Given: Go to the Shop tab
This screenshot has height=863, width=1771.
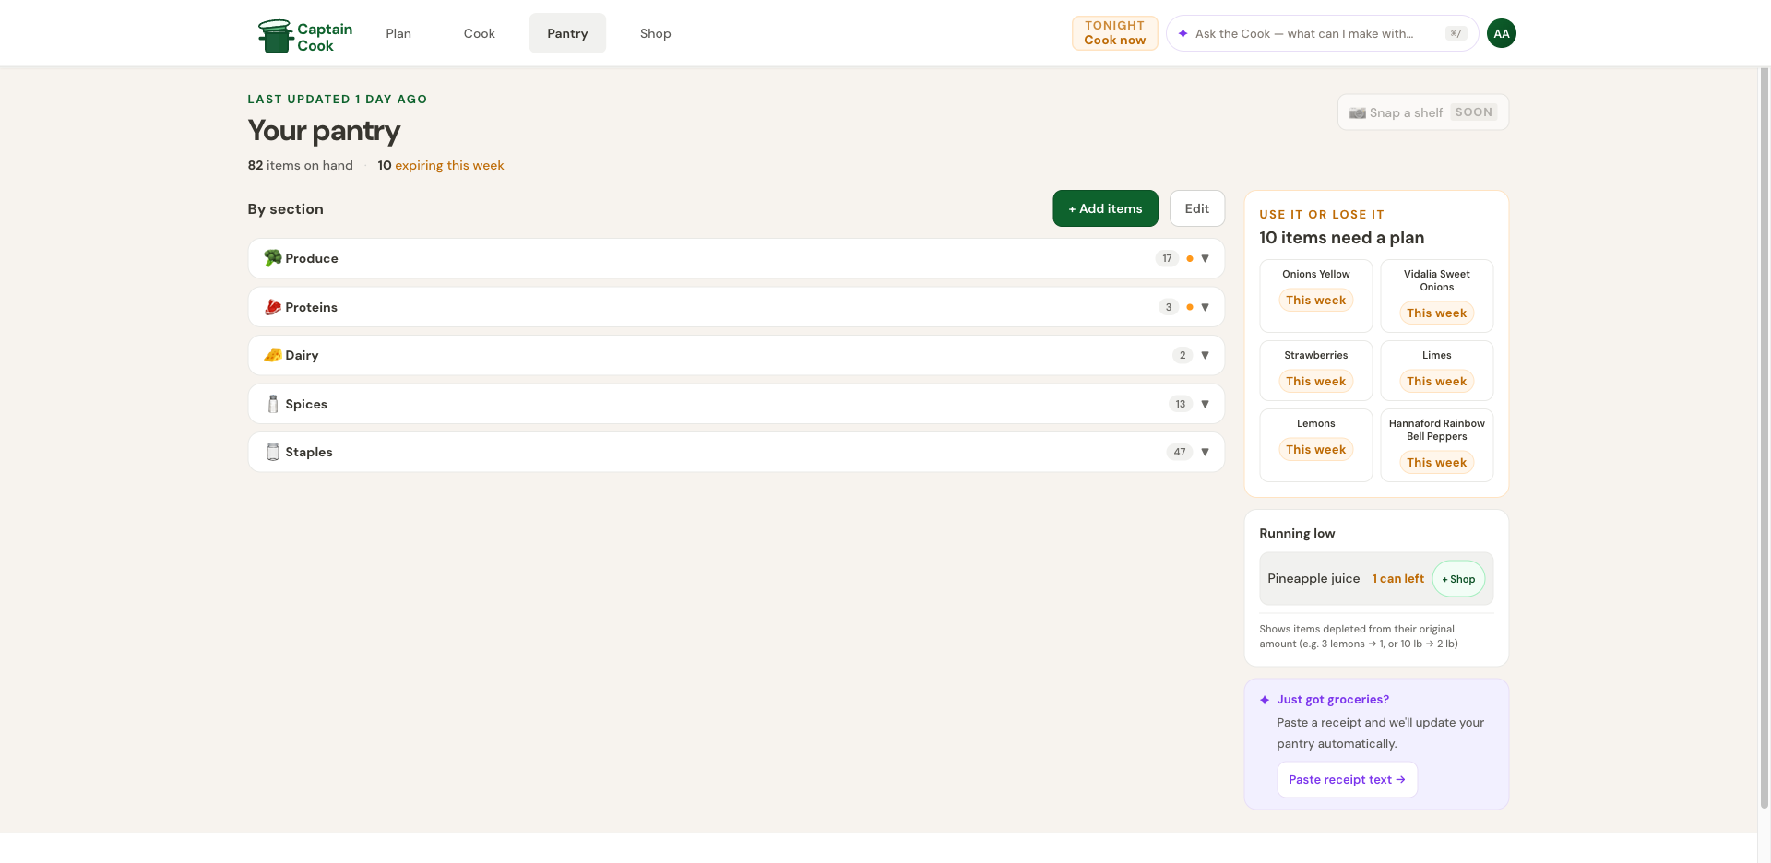Looking at the screenshot, I should (x=655, y=33).
